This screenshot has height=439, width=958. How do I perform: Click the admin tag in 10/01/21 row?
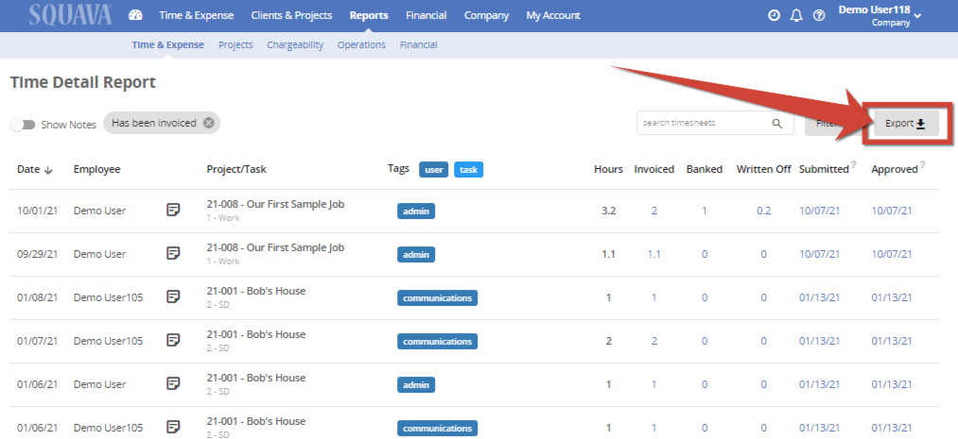coord(416,211)
